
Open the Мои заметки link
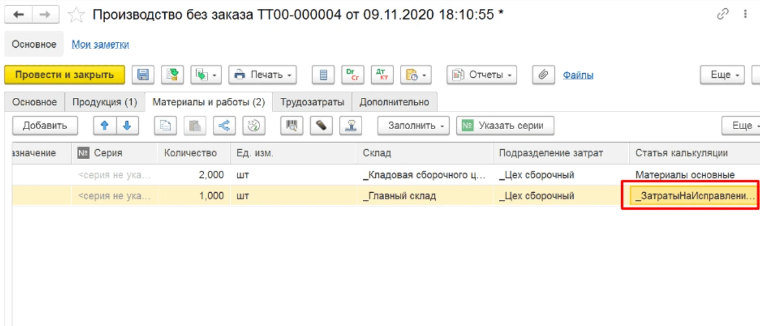tap(100, 44)
